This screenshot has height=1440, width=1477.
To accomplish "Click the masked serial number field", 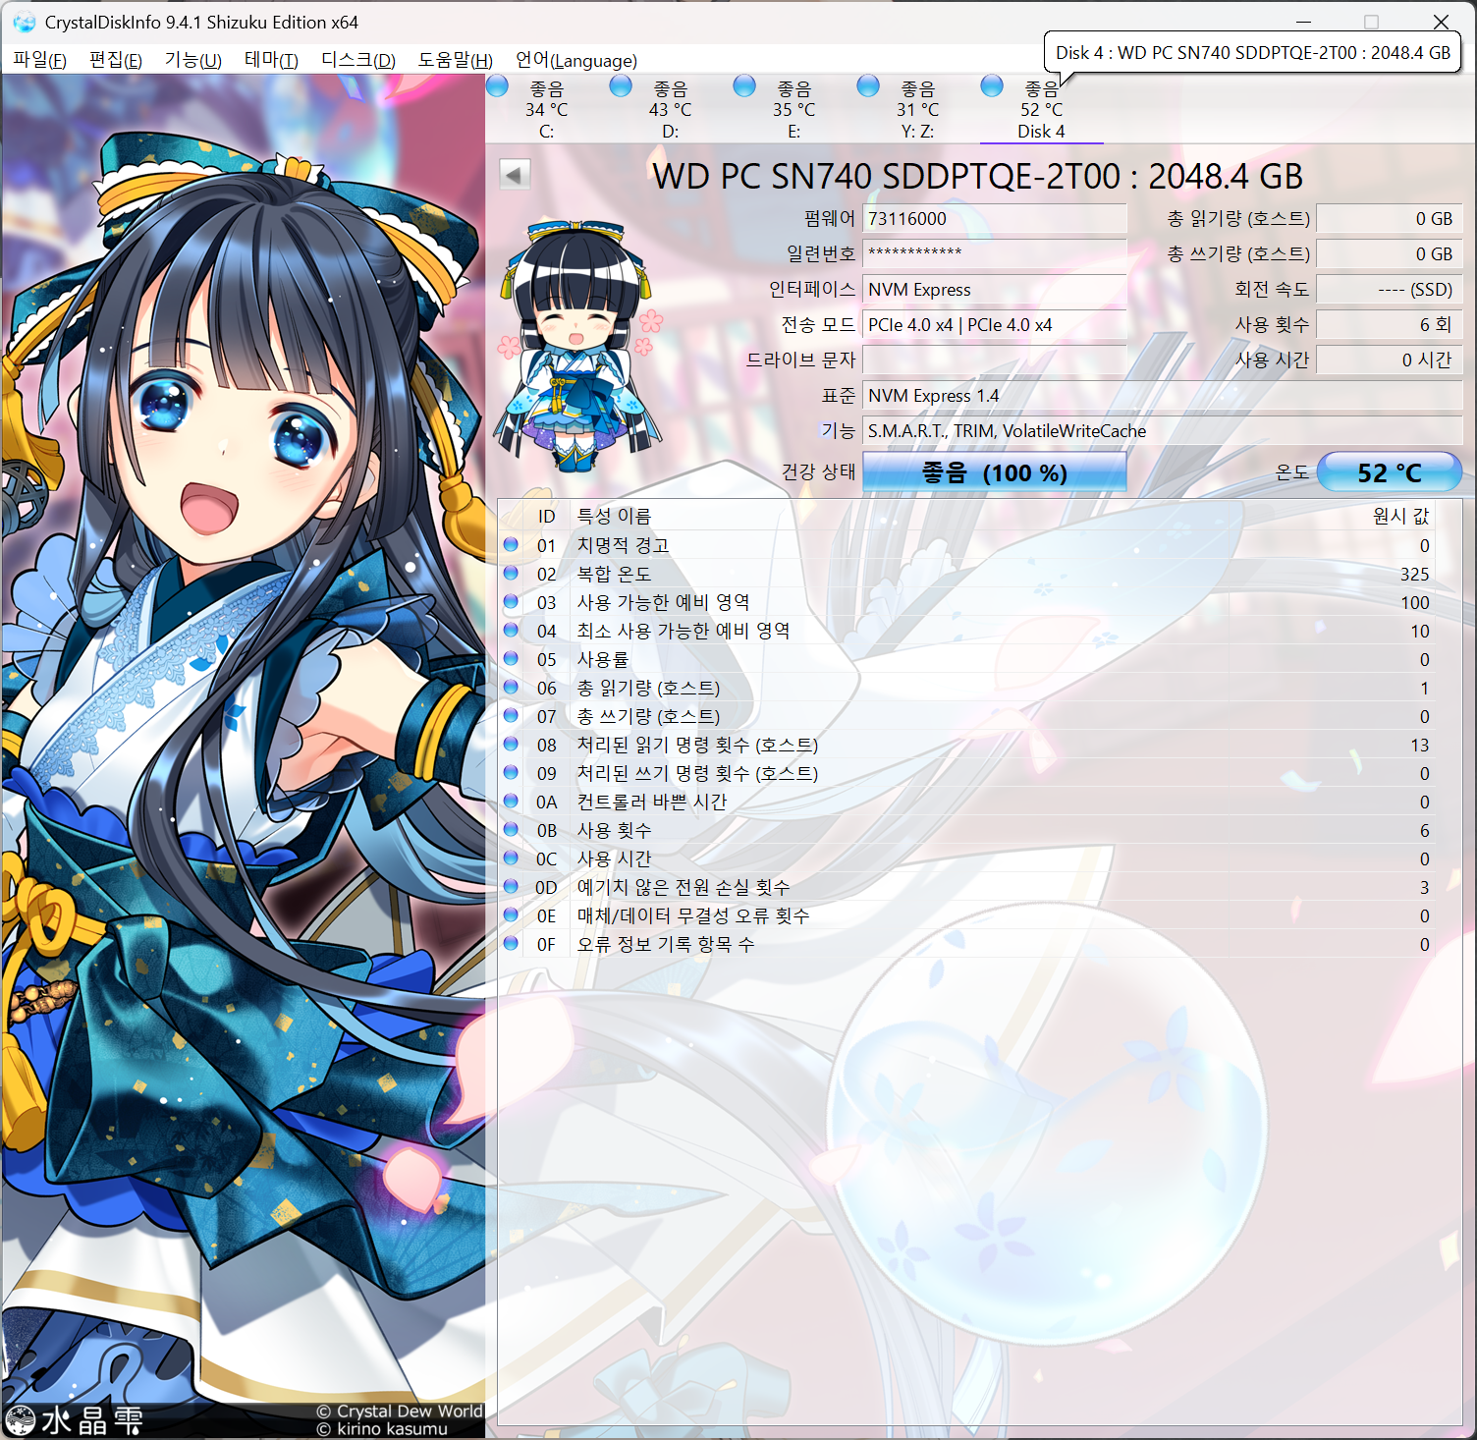I will 994,253.
